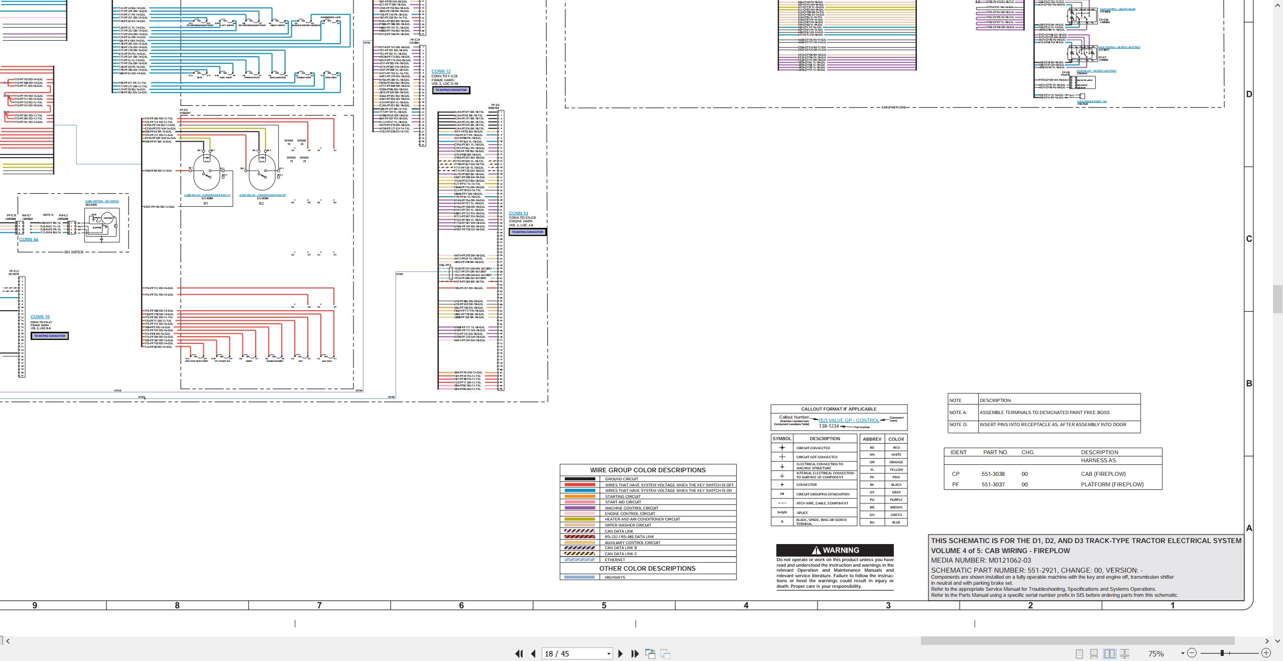Click the horizontal scrollbar left arrow
The height and width of the screenshot is (661, 1283).
(x=8, y=641)
